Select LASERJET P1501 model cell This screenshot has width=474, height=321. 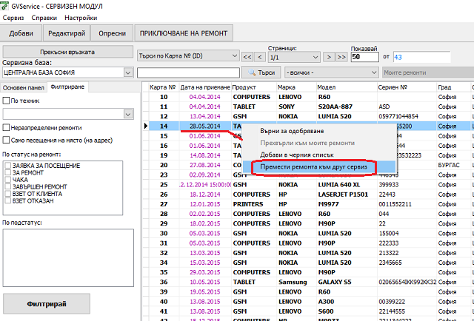pos(347,195)
